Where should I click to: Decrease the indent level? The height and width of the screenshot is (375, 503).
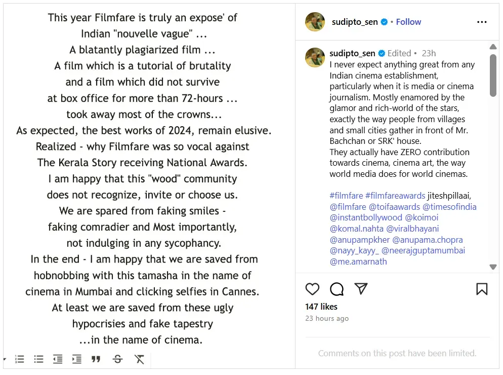point(58,359)
